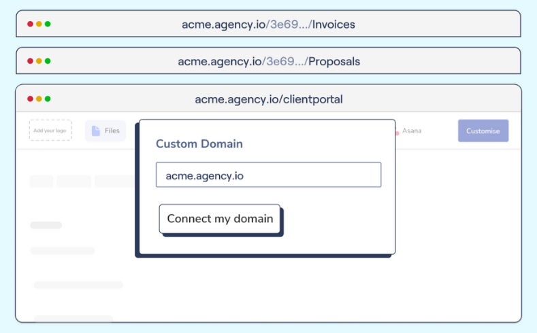The image size is (537, 333).
Task: Focus the Custom Domain text field
Action: point(268,175)
